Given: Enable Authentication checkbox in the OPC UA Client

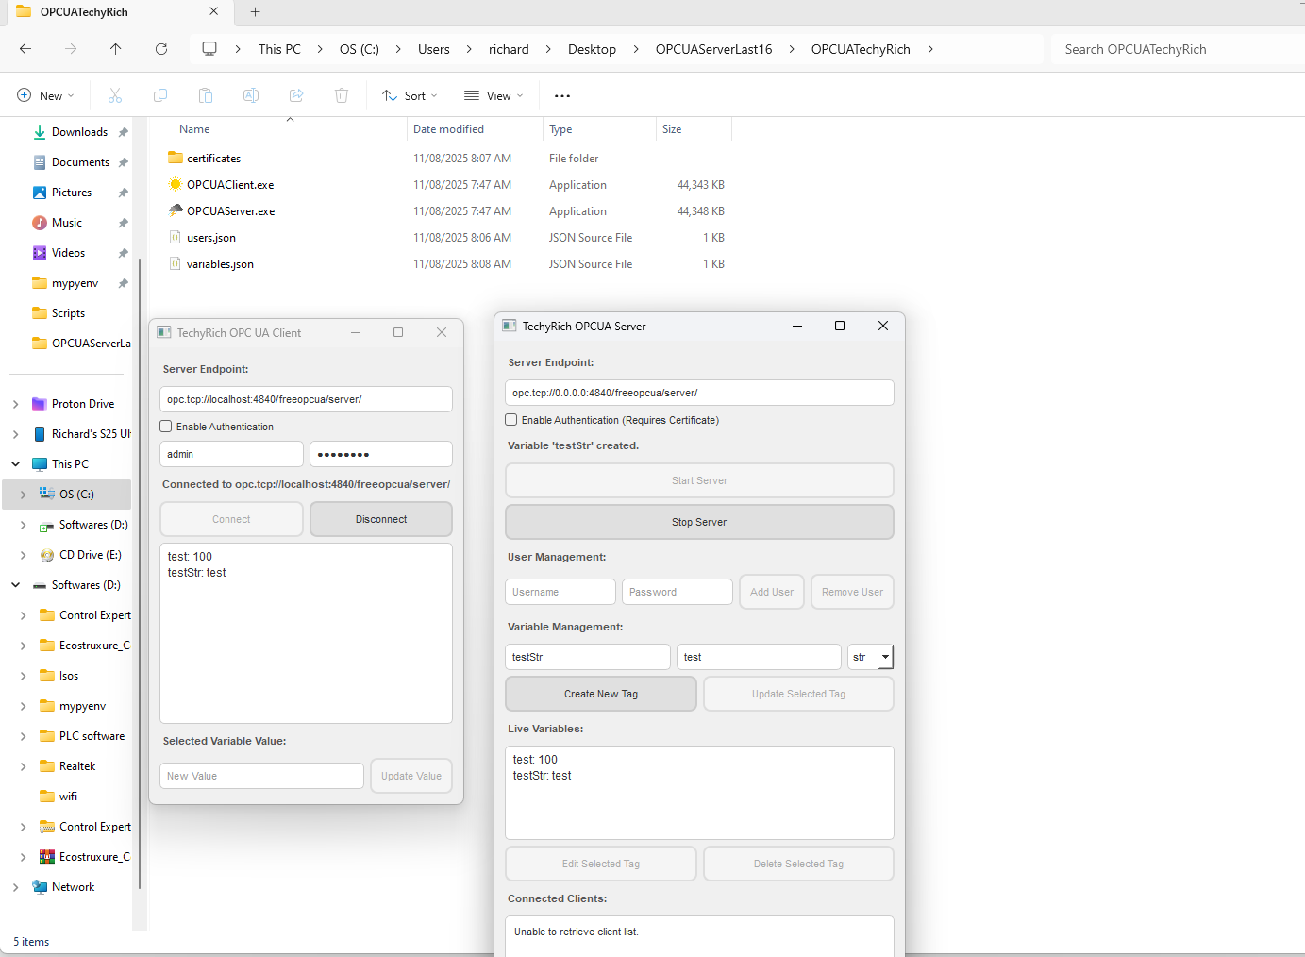Looking at the screenshot, I should [x=166, y=427].
